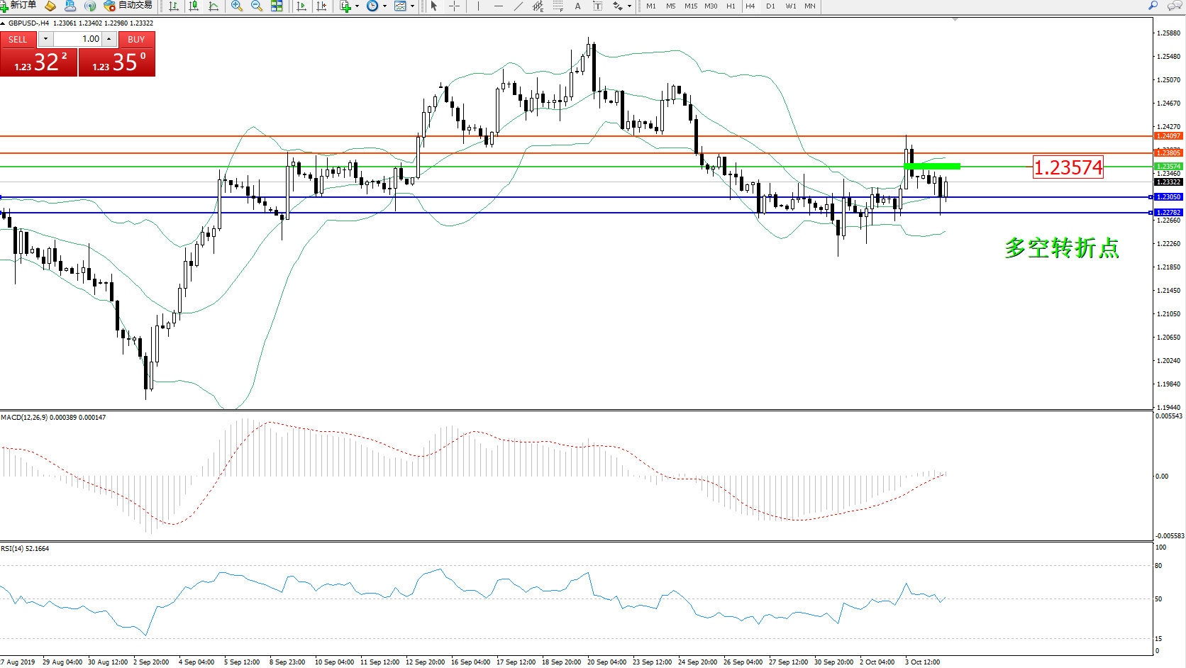Viewport: 1186px width, 668px height.
Task: Expand the periodicity clock dropdown arrow
Action: pyautogui.click(x=385, y=6)
